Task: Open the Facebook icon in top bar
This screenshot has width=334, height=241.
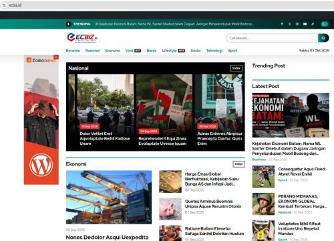Action: [x=282, y=24]
